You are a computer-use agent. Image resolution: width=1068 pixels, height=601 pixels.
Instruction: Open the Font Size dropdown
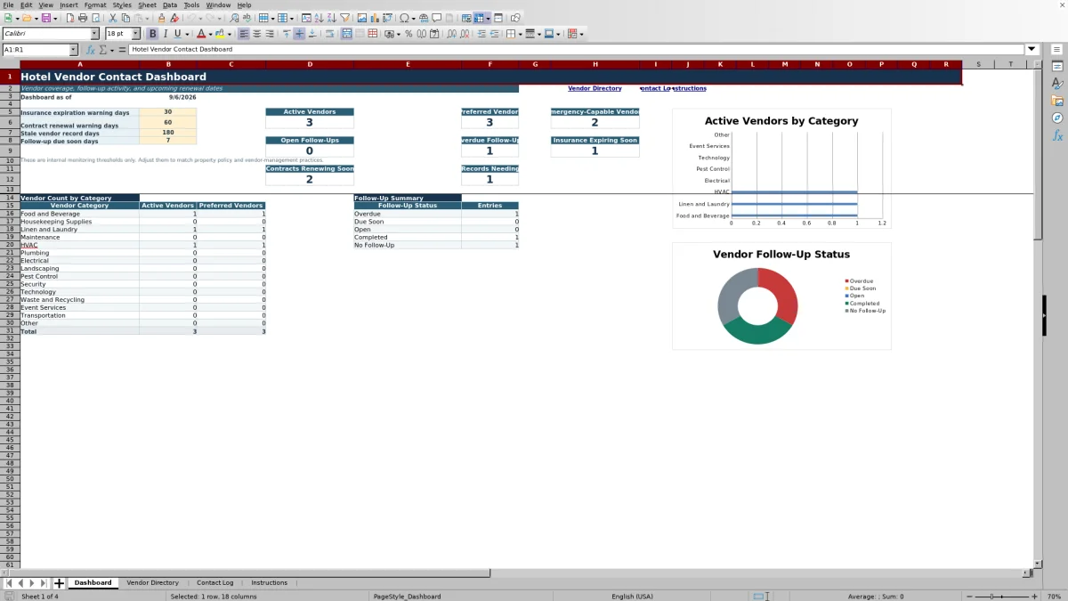136,34
